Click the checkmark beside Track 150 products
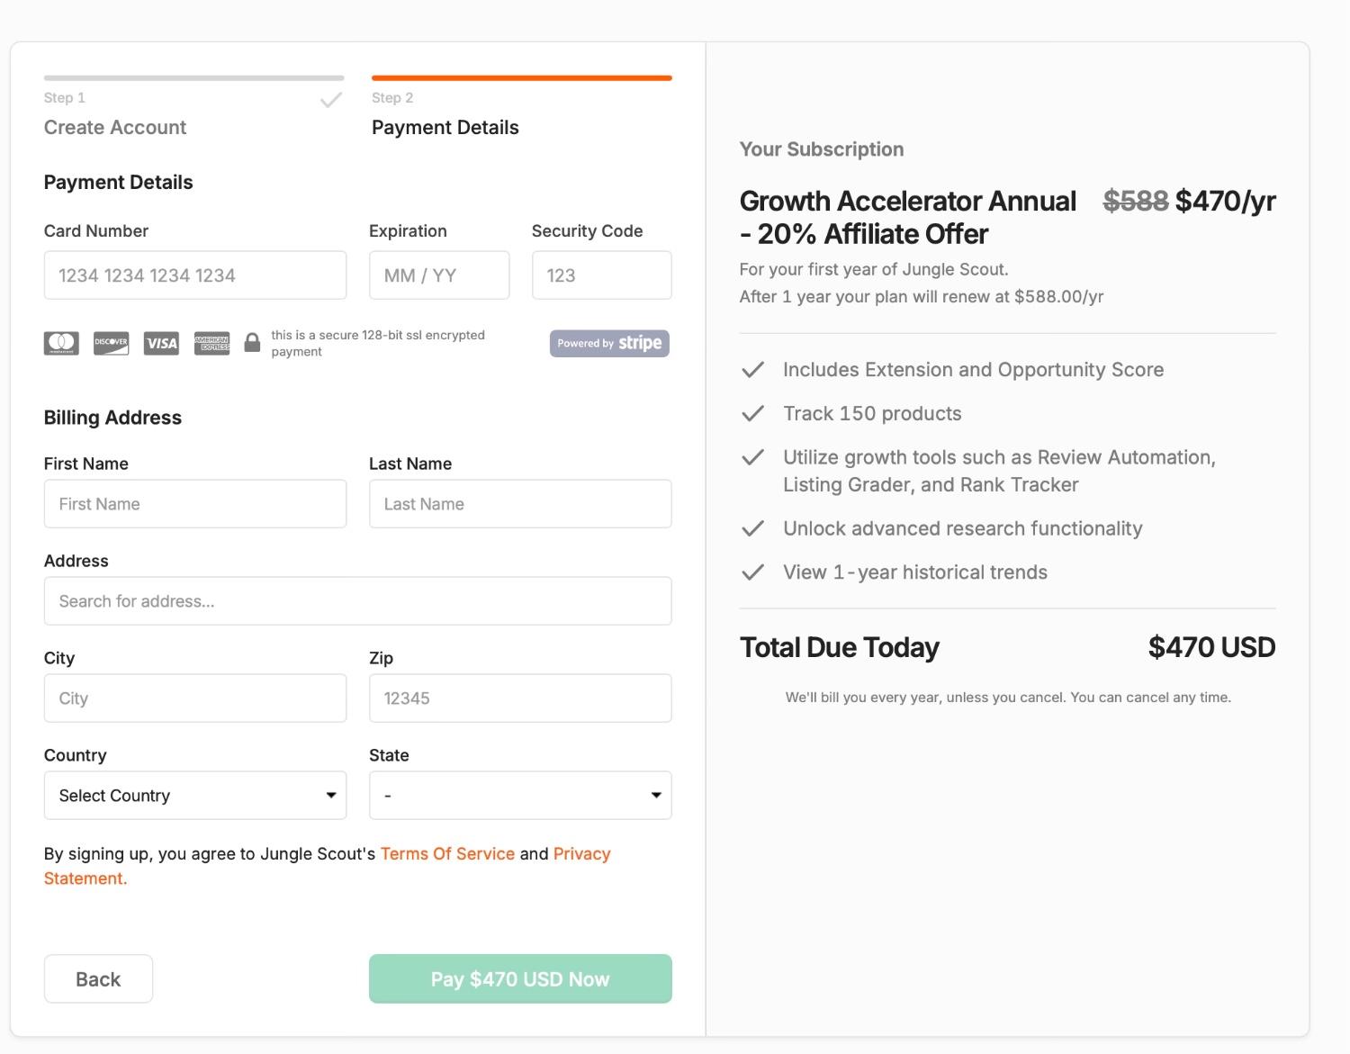 (754, 413)
